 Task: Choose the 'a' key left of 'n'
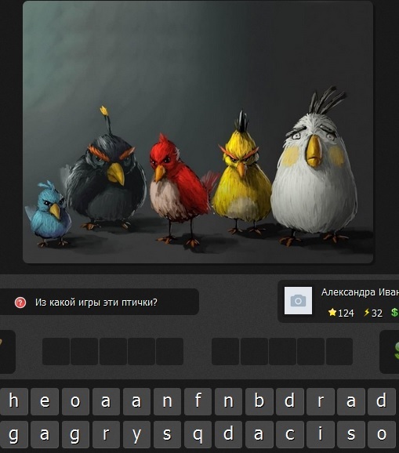coord(136,401)
